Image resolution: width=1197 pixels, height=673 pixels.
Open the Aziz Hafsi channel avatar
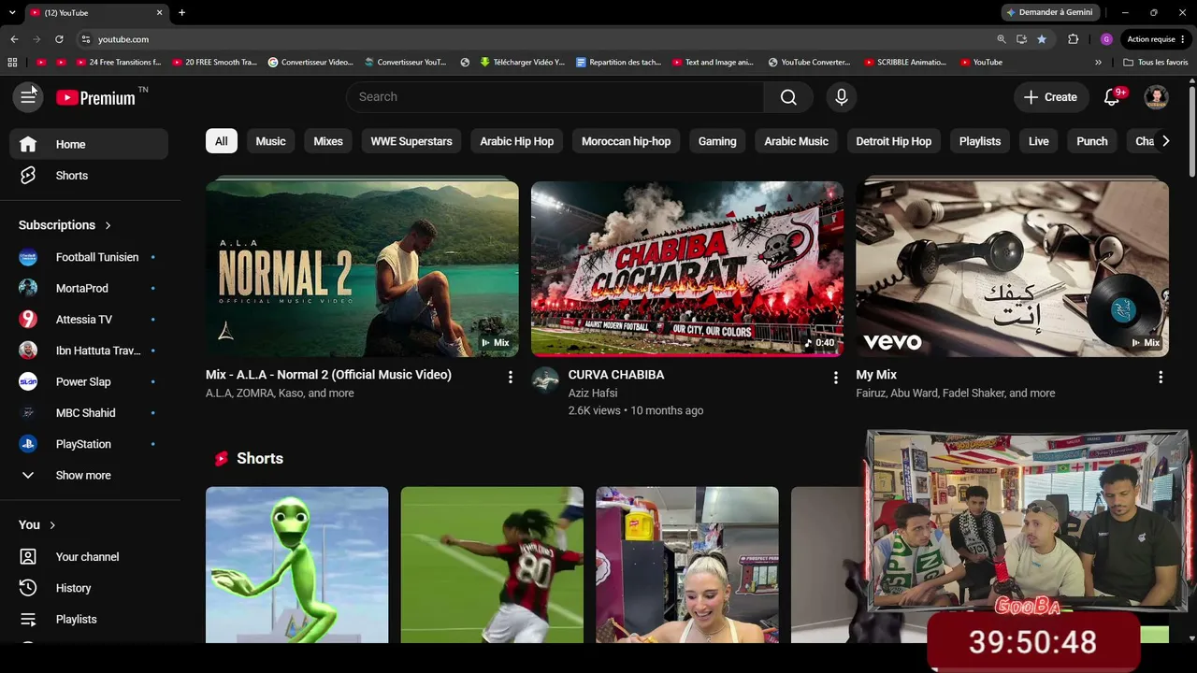click(x=545, y=380)
